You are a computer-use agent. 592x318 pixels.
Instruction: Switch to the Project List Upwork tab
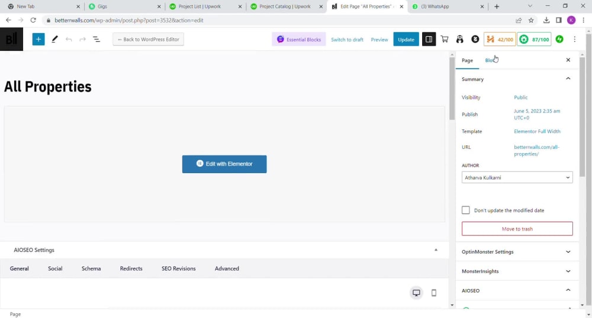tap(205, 7)
